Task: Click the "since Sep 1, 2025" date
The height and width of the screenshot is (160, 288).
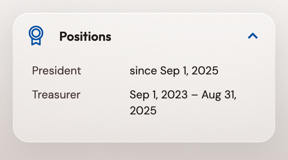Action: [x=174, y=71]
